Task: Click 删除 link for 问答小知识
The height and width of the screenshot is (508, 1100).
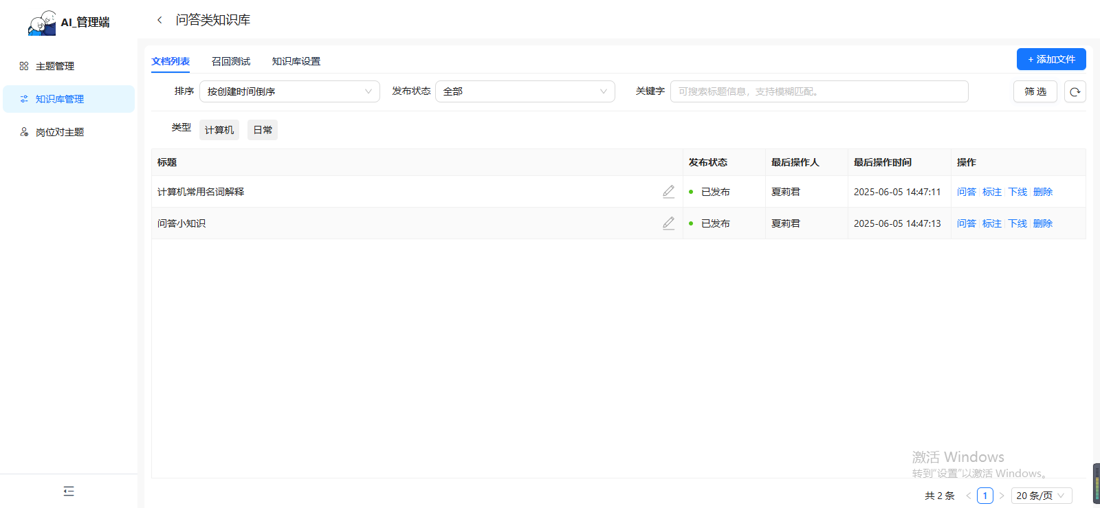Action: click(1043, 223)
